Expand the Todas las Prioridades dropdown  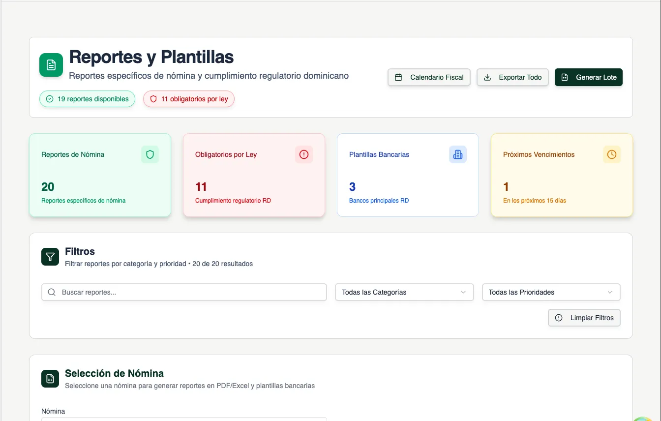(x=551, y=292)
